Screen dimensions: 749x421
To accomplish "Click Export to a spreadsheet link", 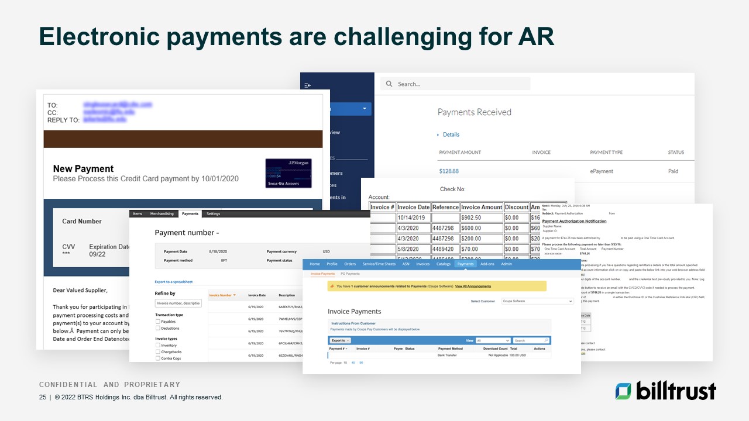I will [x=173, y=282].
